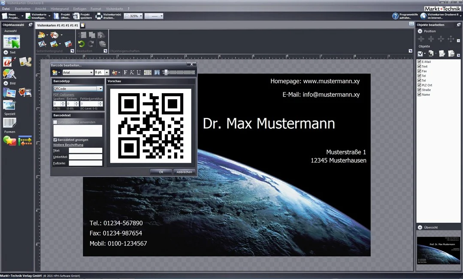
Task: Toggle underline U in barcode dialog
Action: tap(139, 73)
